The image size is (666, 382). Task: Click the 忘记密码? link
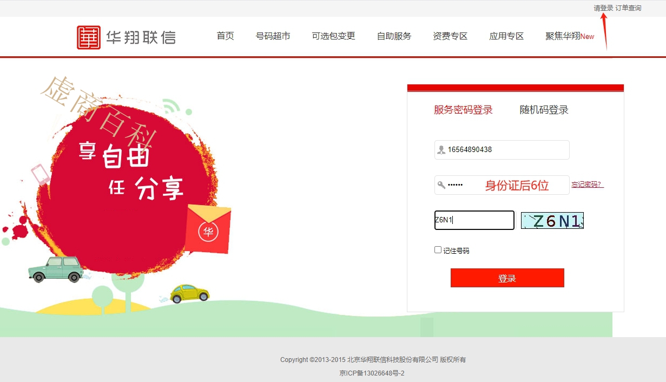coord(588,185)
